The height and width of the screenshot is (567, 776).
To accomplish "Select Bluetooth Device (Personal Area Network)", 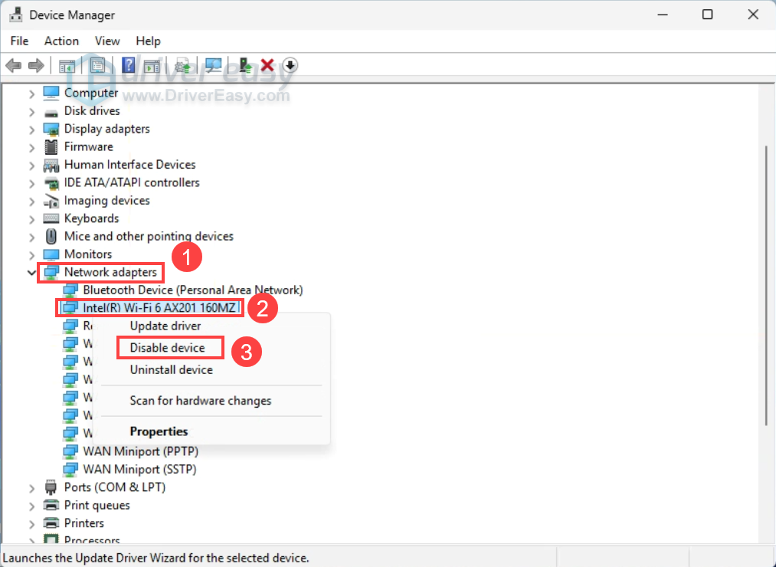I will (x=192, y=290).
